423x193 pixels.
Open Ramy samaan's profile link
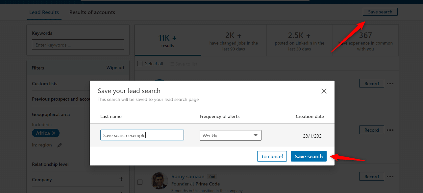coord(188,177)
